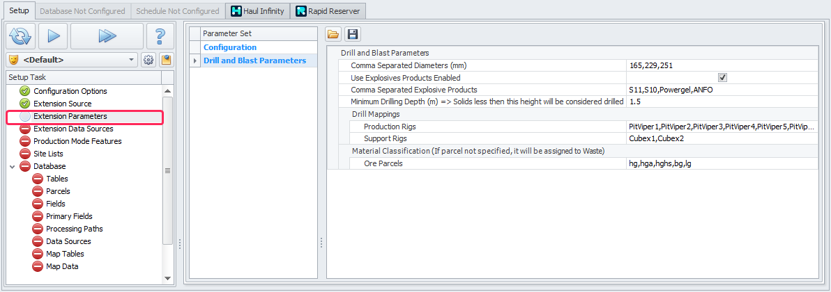
Task: Select Extension Data Sources task
Action: (x=73, y=129)
